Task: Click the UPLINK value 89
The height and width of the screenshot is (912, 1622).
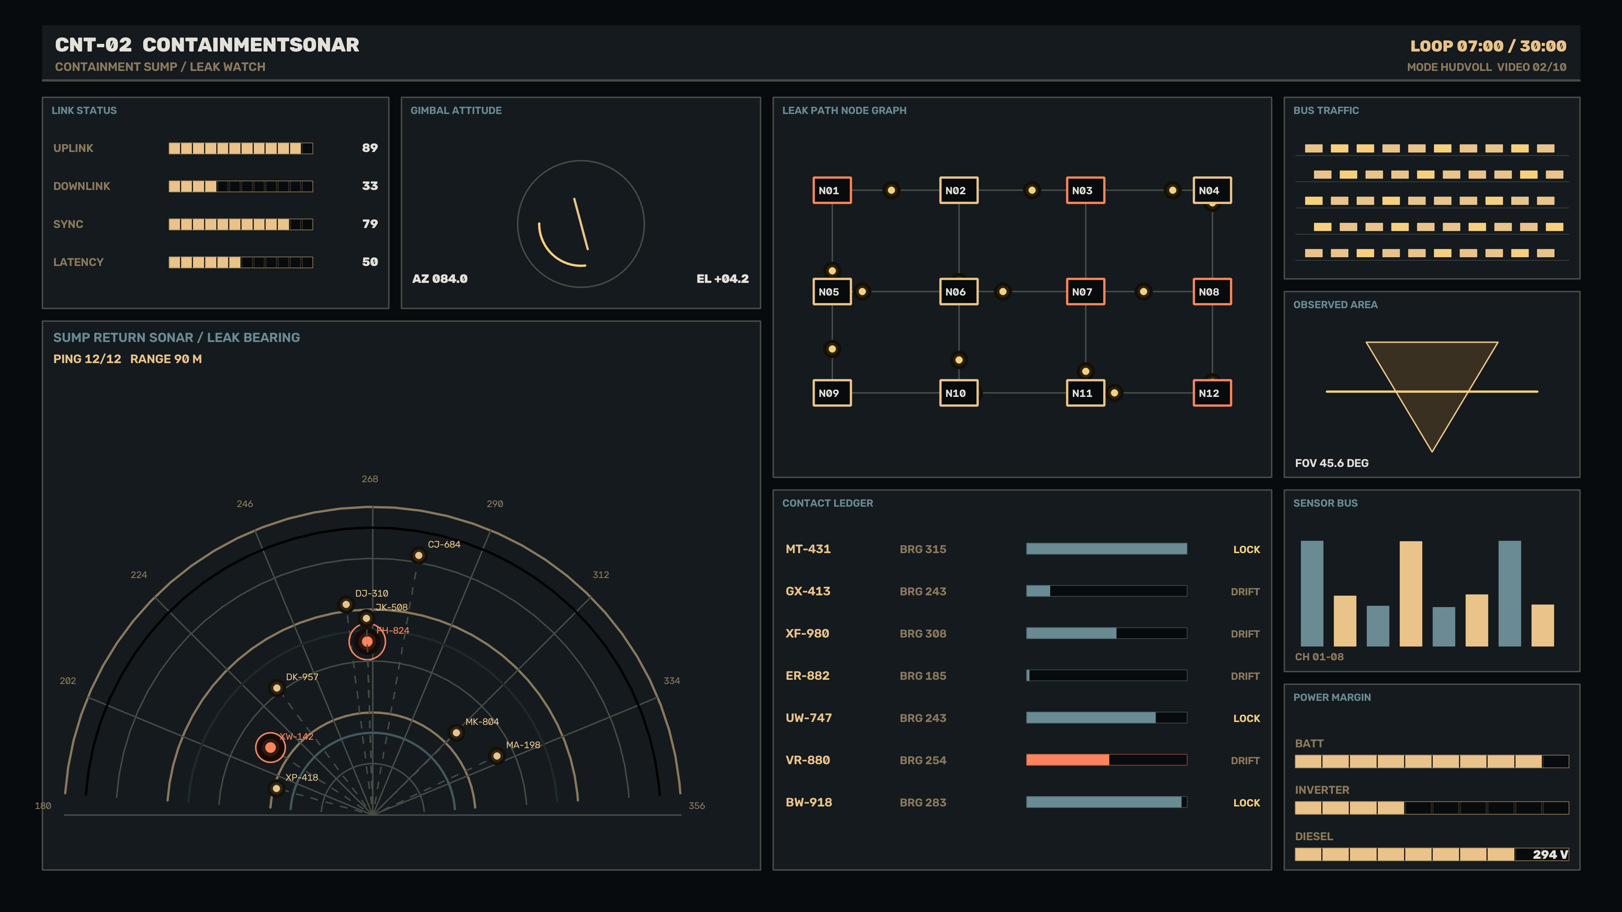Action: pyautogui.click(x=370, y=148)
